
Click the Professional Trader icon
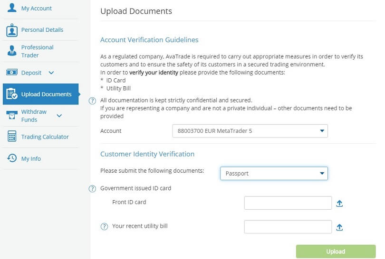click(12, 51)
